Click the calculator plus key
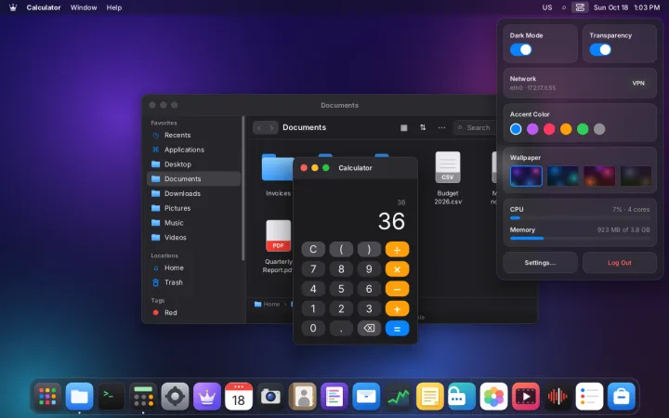Screen dimensions: 669x418 click(397, 308)
